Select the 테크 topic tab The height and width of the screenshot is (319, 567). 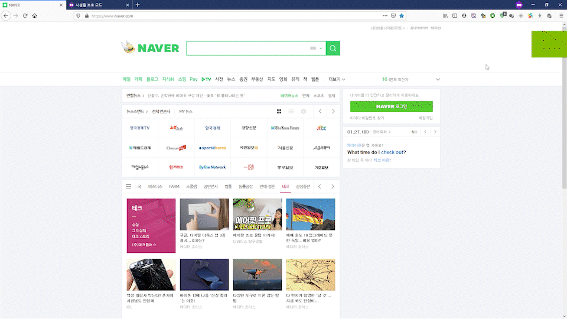point(285,187)
